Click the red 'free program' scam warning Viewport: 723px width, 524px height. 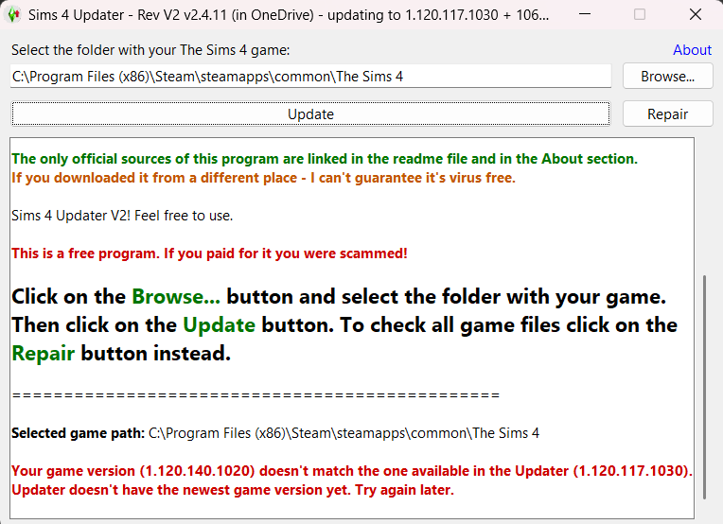[x=209, y=253]
